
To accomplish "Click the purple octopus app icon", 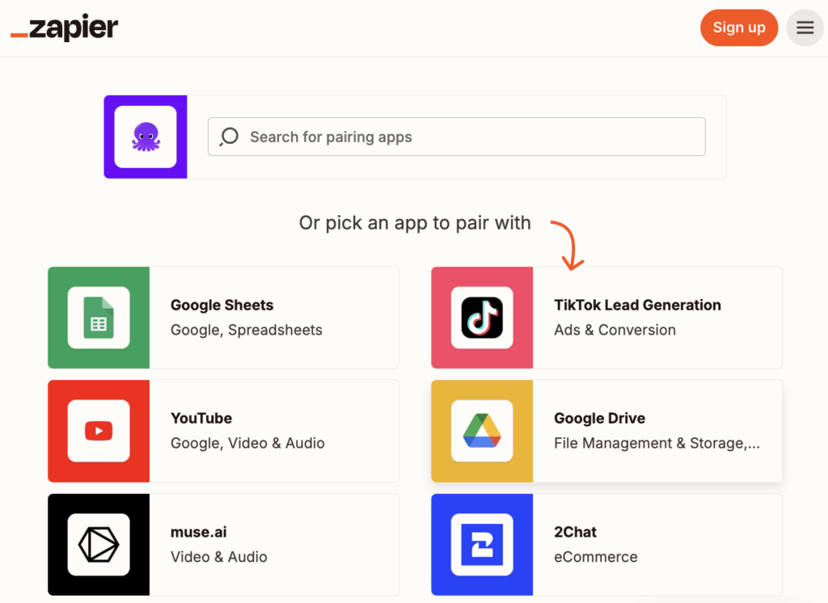I will pos(146,137).
